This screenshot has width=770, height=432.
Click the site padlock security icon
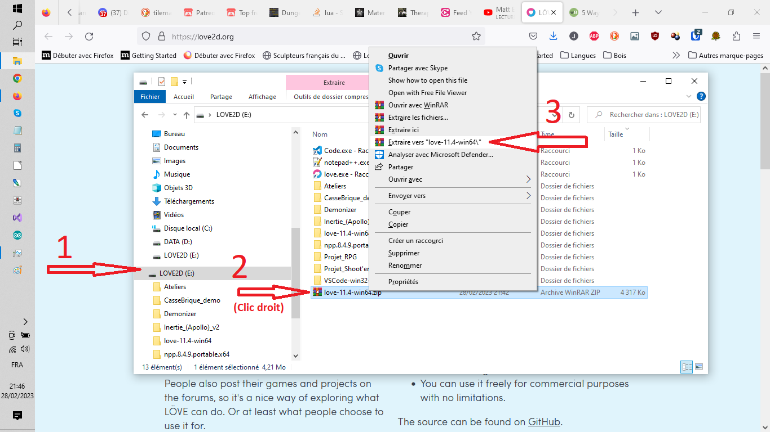tap(161, 37)
